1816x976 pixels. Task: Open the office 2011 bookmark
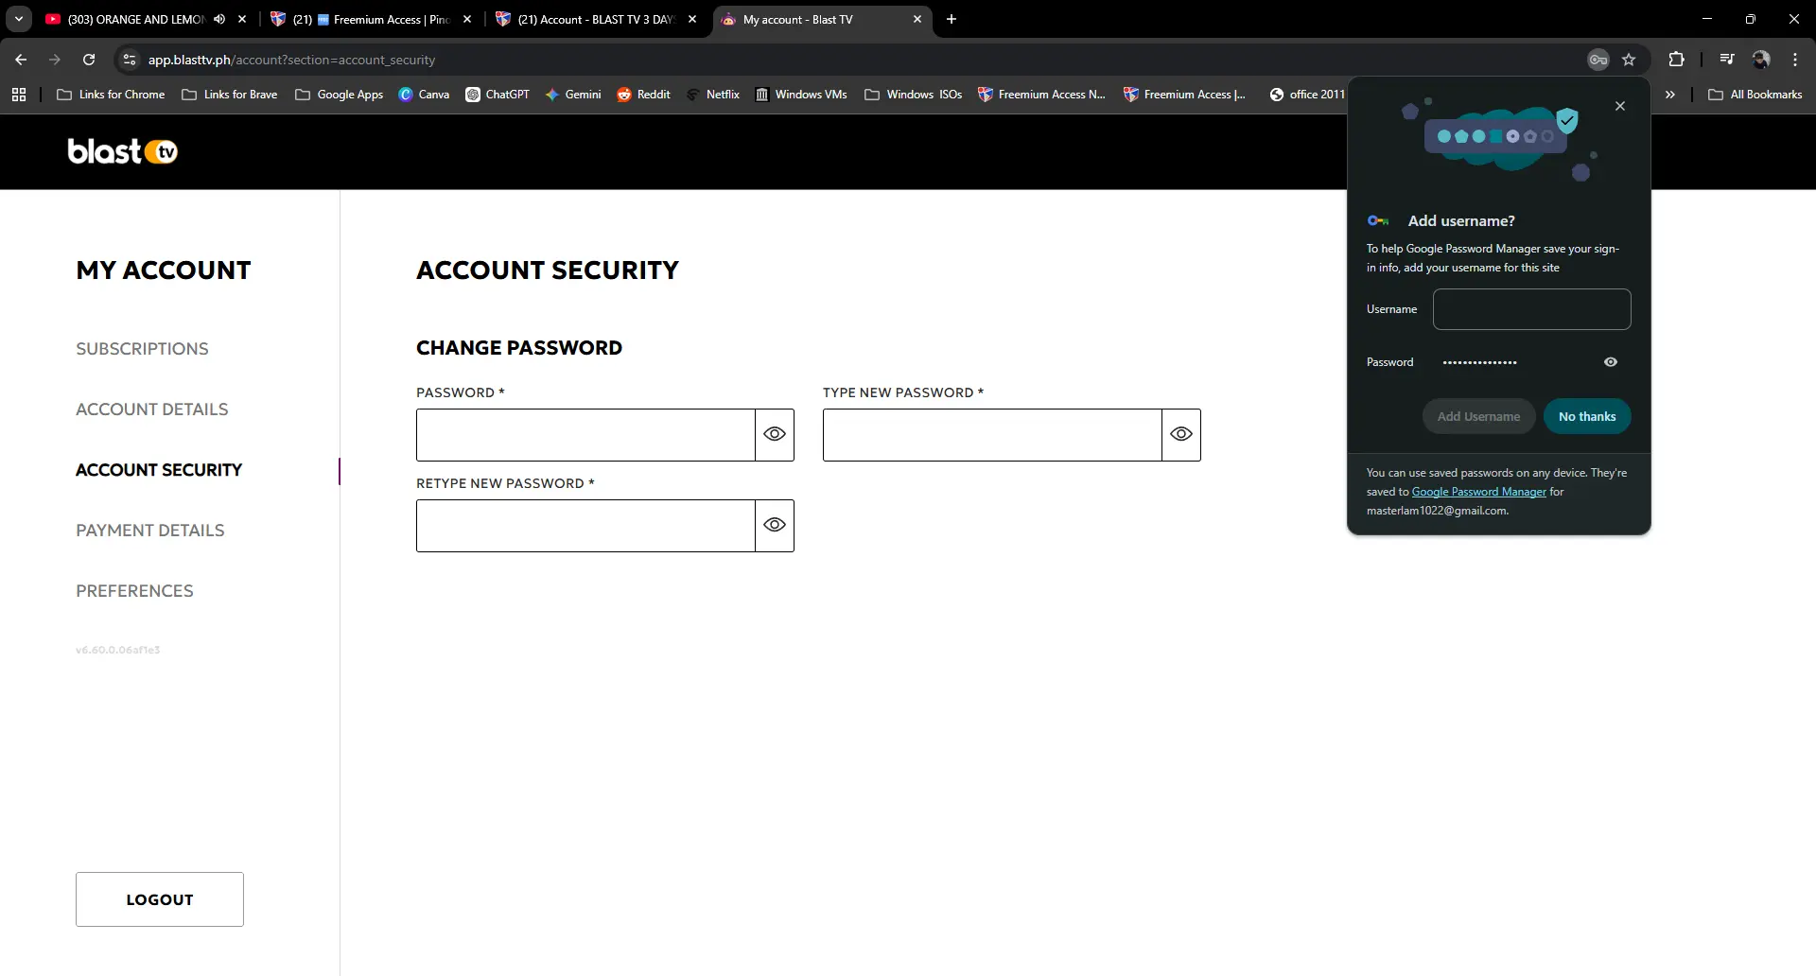pyautogui.click(x=1307, y=95)
